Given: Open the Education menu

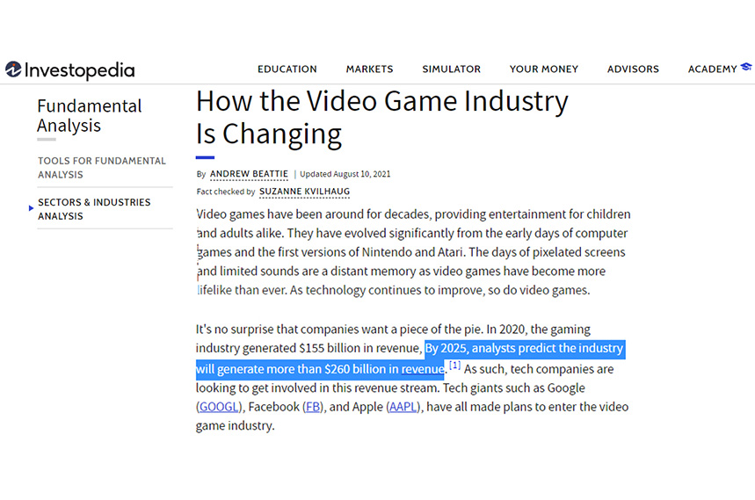Looking at the screenshot, I should pos(287,69).
